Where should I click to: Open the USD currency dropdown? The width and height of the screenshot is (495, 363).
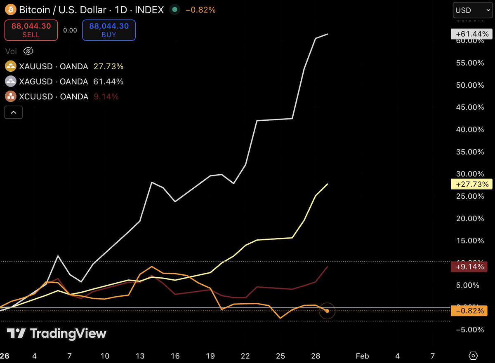pos(472,10)
